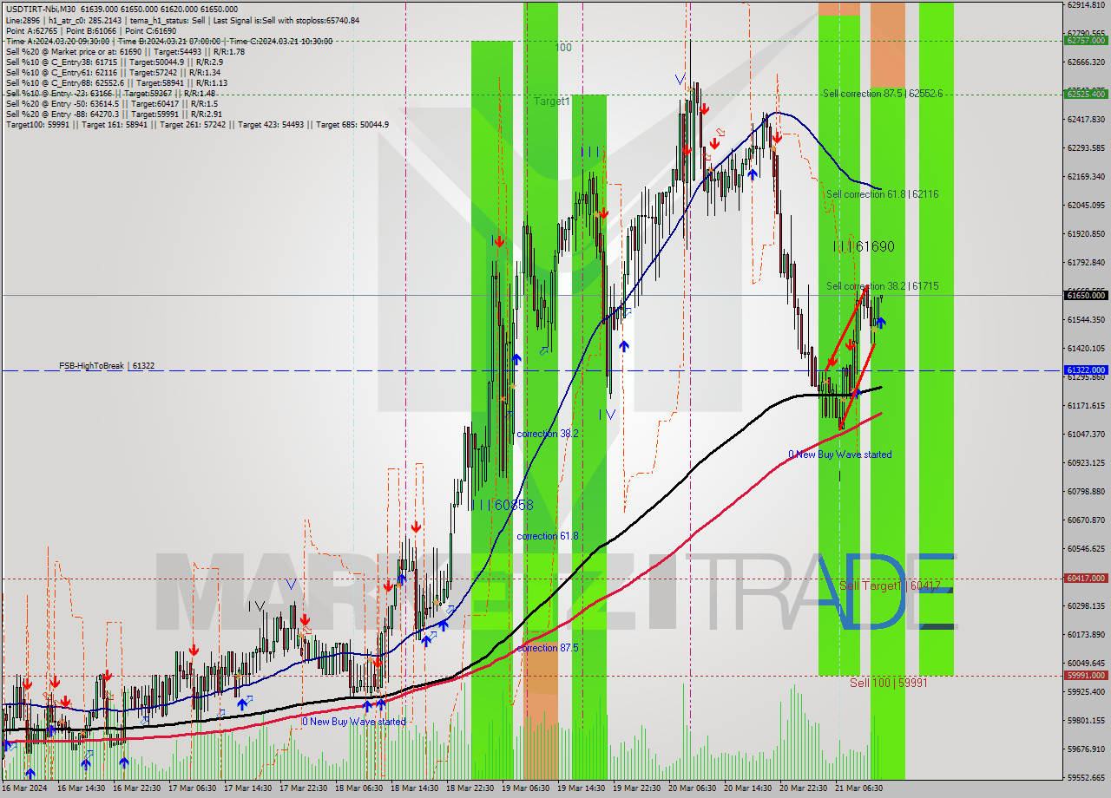Image resolution: width=1111 pixels, height=798 pixels.
Task: Click the 'FSB-HighToBreak | 61322' label
Action: click(107, 366)
